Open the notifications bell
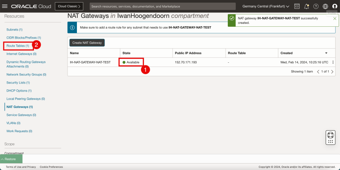This screenshot has width=340, height=170. [x=306, y=6]
